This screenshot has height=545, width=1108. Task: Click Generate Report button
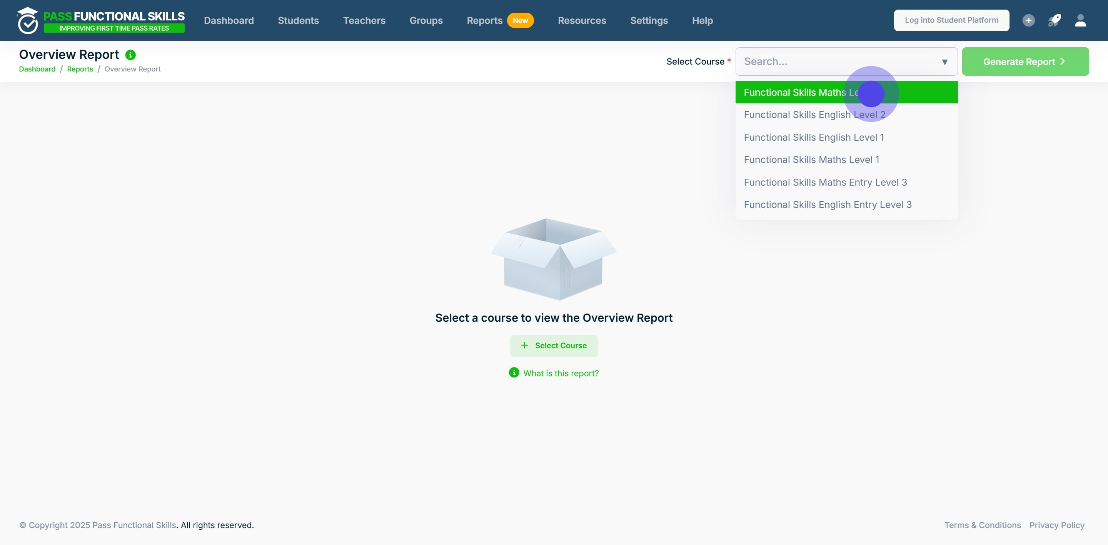pyautogui.click(x=1025, y=61)
